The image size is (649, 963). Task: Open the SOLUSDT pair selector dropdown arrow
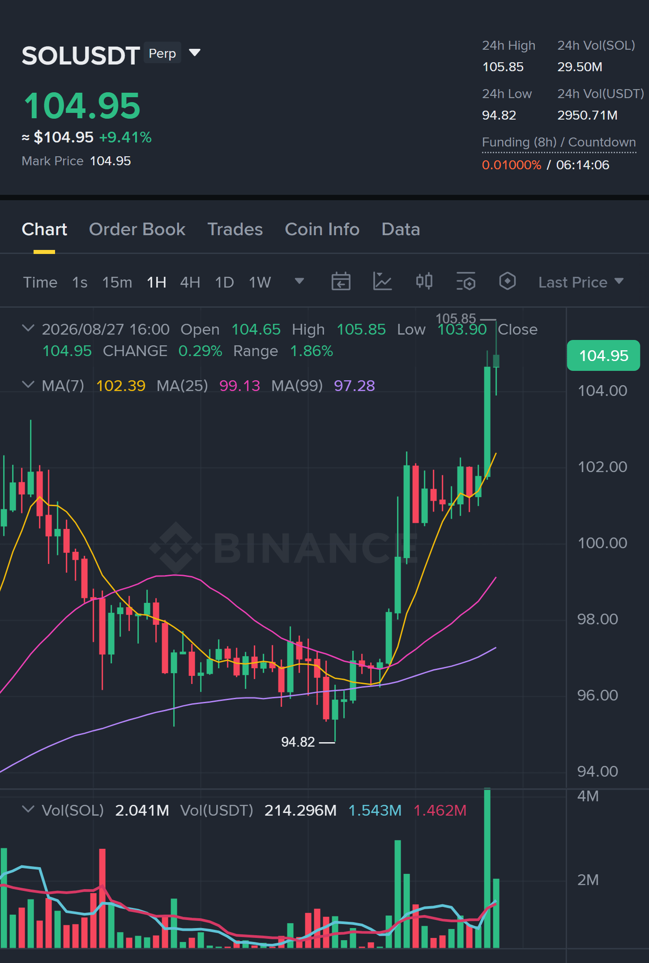pyautogui.click(x=195, y=53)
